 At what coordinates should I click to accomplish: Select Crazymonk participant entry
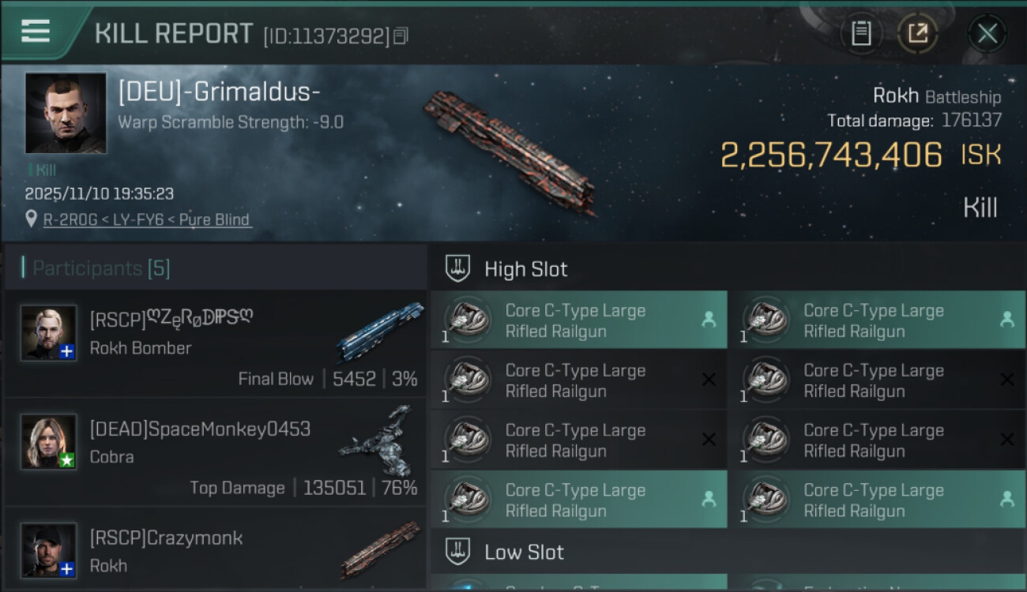[x=215, y=551]
